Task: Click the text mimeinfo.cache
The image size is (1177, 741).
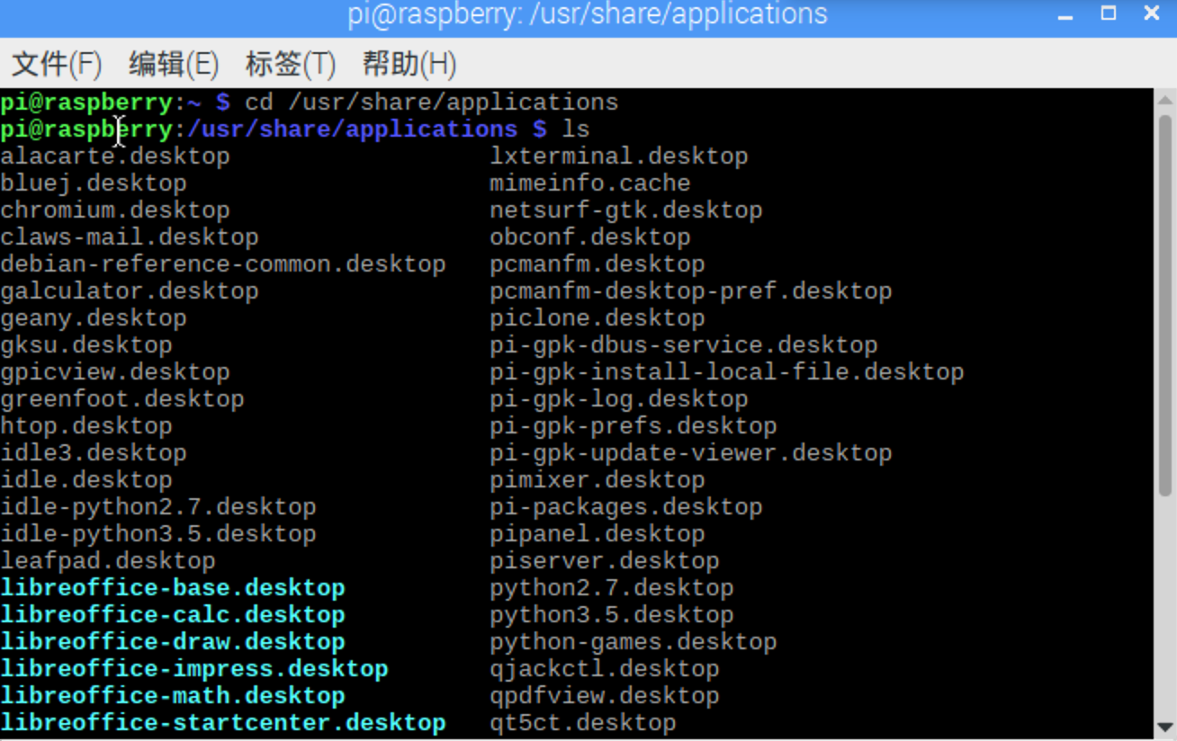Action: [590, 183]
